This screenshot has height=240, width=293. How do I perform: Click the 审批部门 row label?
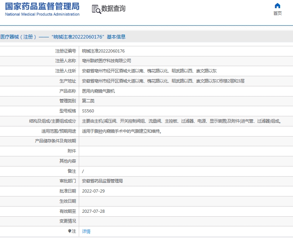pos(68,181)
